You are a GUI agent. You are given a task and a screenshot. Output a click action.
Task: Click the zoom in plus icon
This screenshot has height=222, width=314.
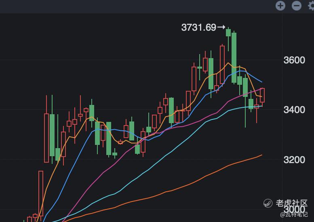[x=280, y=6]
